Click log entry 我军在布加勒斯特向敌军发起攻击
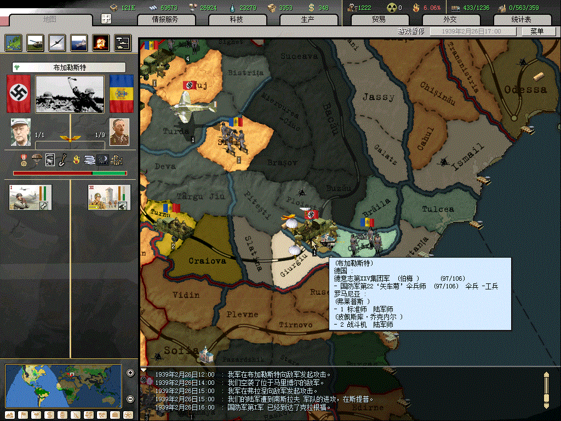 279,374
